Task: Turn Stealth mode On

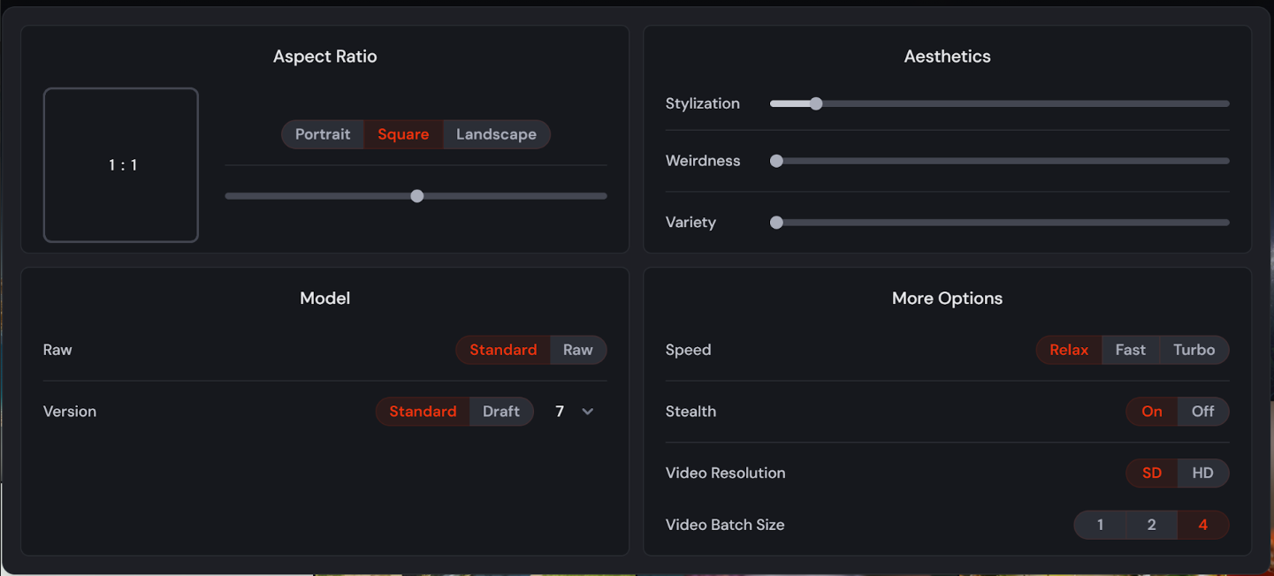Action: pyautogui.click(x=1152, y=412)
